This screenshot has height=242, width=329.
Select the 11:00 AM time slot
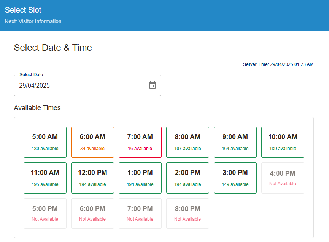tap(45, 178)
